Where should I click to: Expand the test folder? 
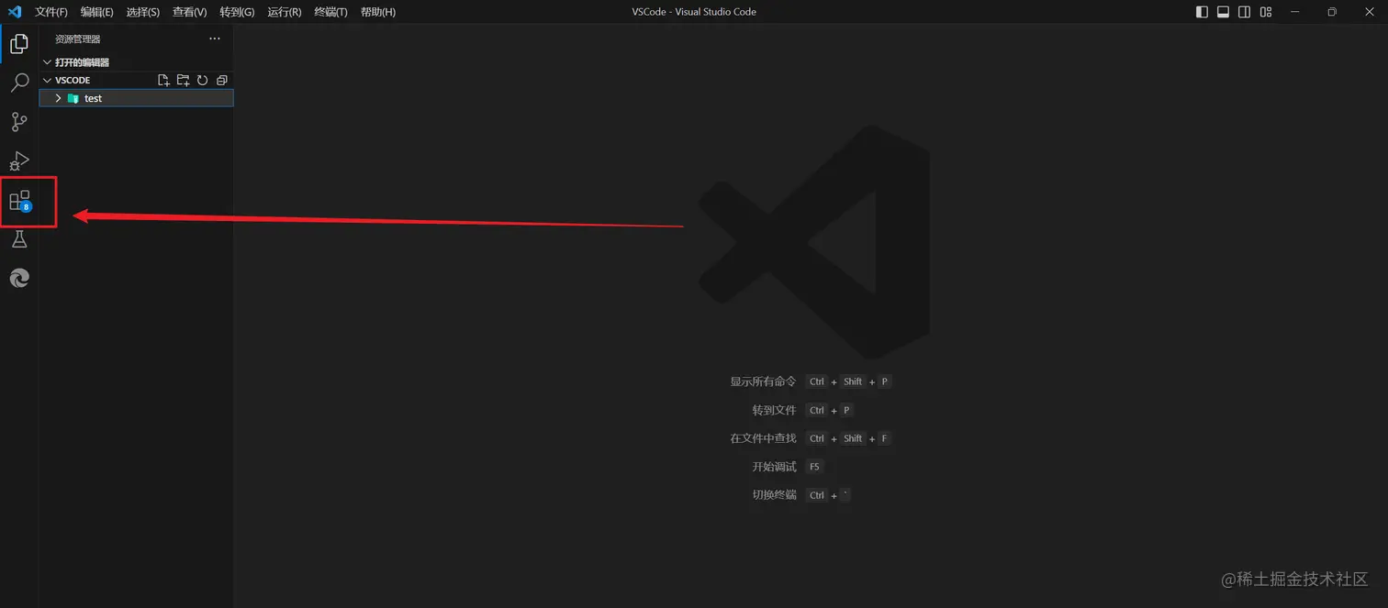59,98
